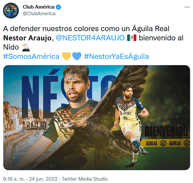The image size is (193, 183).
Task: Open the @NESTOR4ARAUJO mention
Action: [90, 38]
